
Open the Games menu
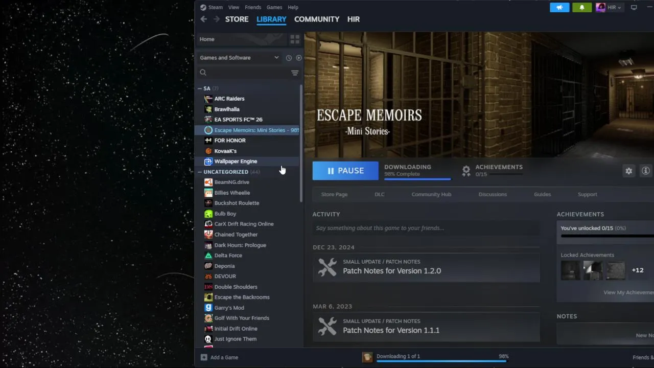[274, 7]
